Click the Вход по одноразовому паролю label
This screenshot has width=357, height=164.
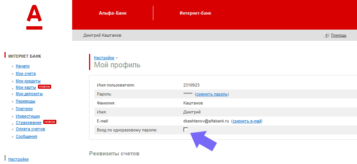tap(127, 130)
